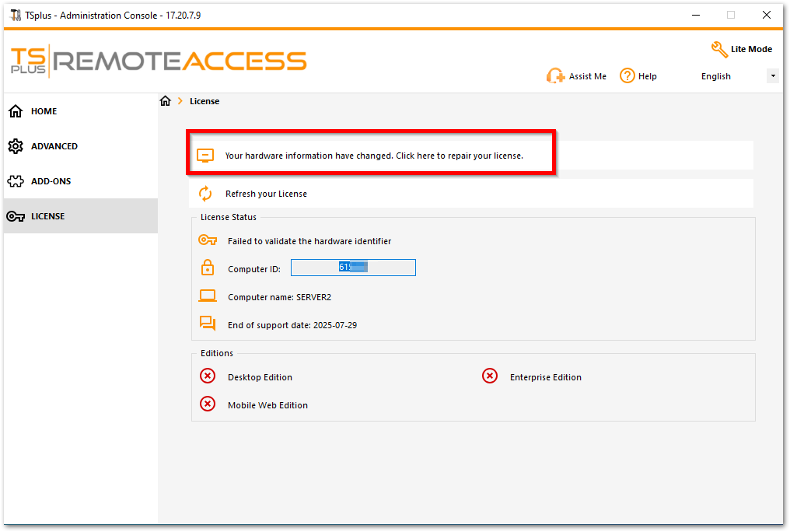Click the Enterprise Edition red X icon
This screenshot has width=790, height=532.
[490, 376]
